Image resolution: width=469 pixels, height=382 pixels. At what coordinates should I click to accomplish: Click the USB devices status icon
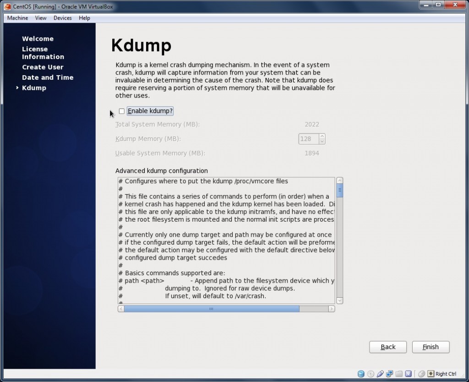[380, 374]
